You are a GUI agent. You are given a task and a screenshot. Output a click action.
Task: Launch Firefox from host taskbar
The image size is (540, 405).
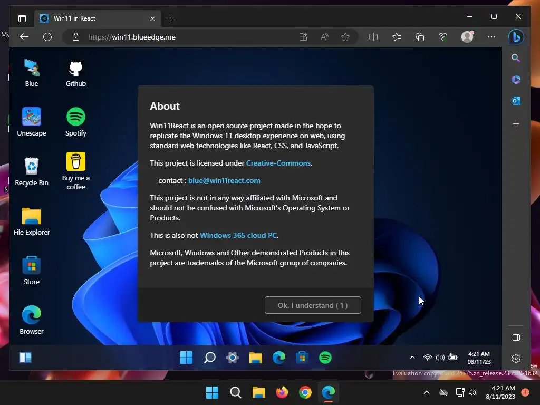coord(282,392)
